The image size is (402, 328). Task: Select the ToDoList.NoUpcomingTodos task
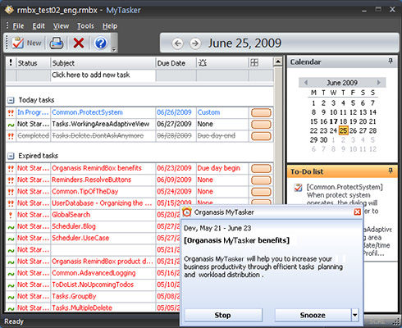pyautogui.click(x=93, y=285)
